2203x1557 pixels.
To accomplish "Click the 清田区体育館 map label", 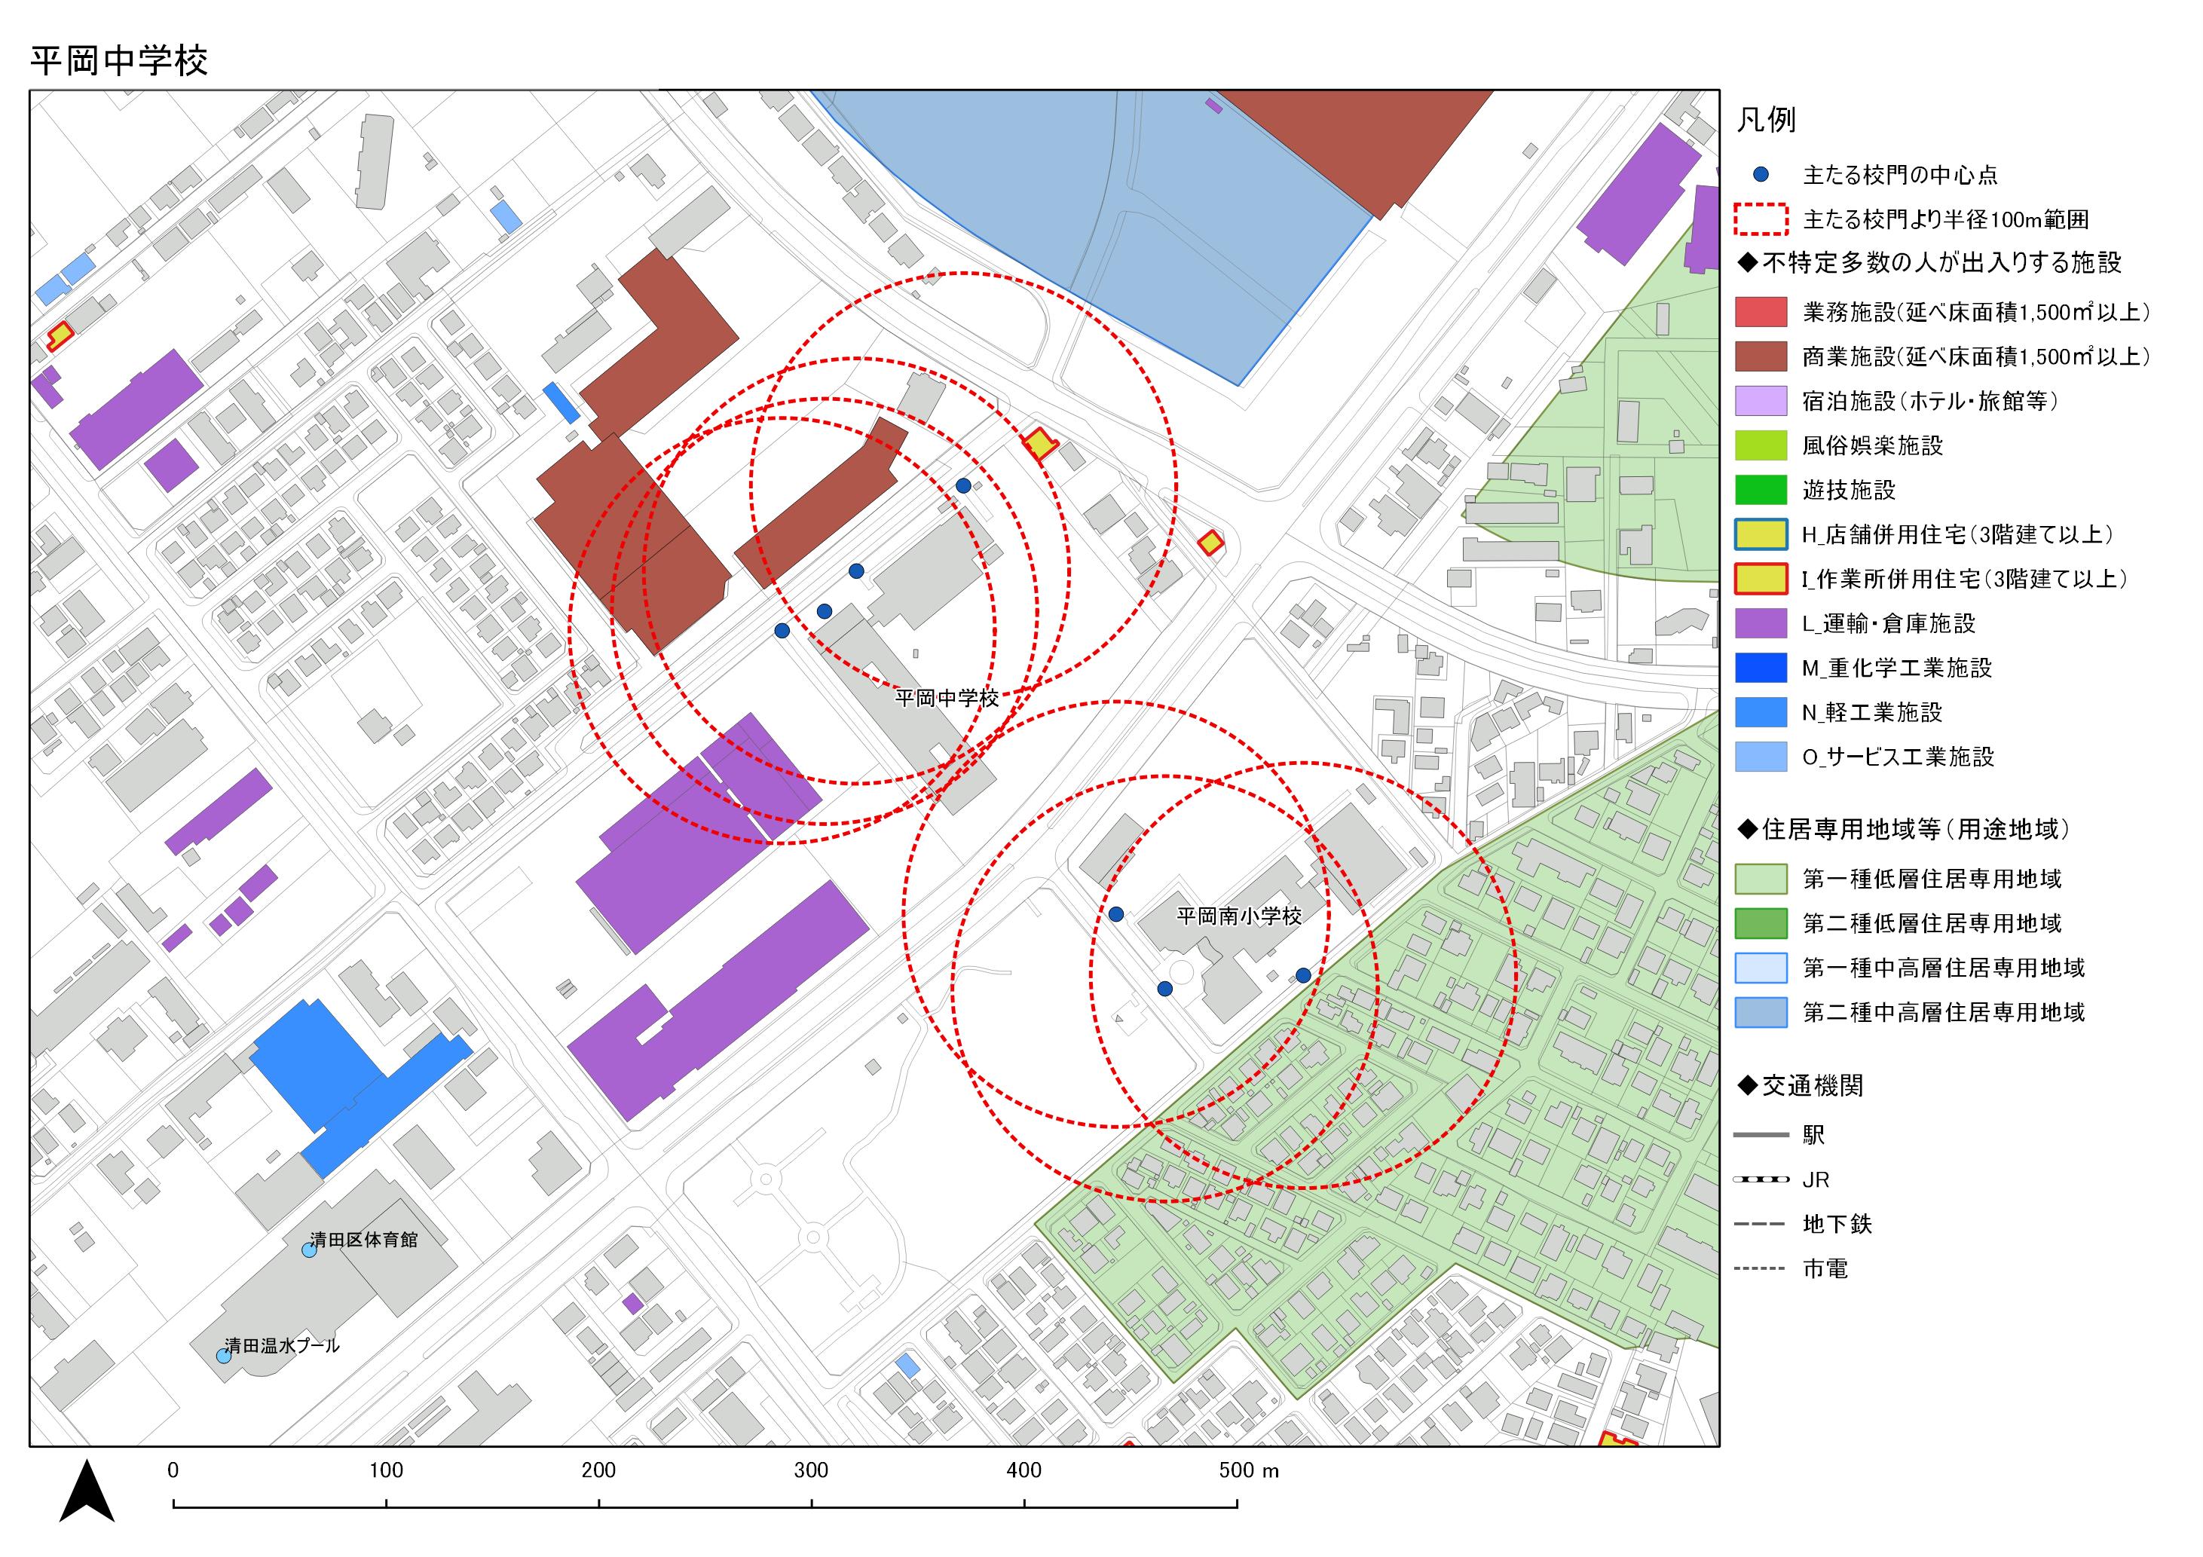I will click(x=363, y=1240).
